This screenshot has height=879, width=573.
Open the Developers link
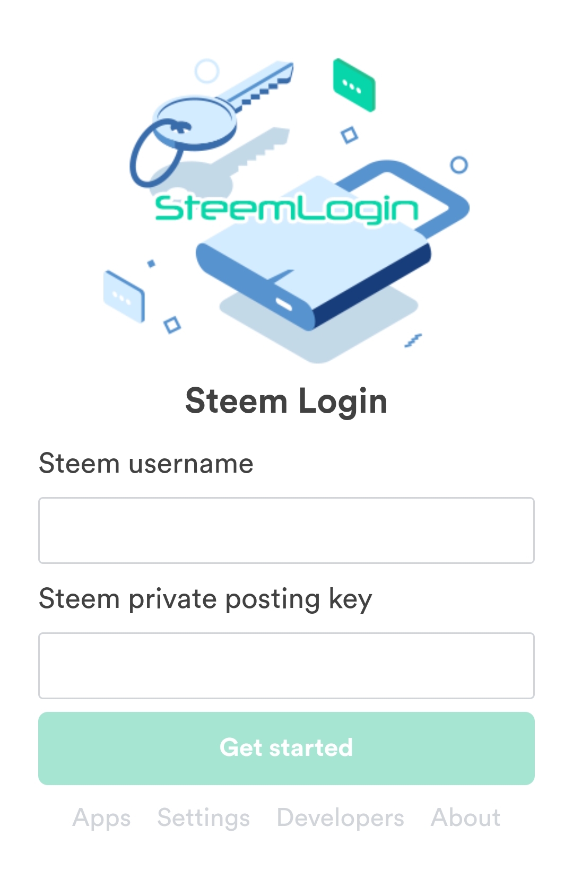(x=341, y=817)
